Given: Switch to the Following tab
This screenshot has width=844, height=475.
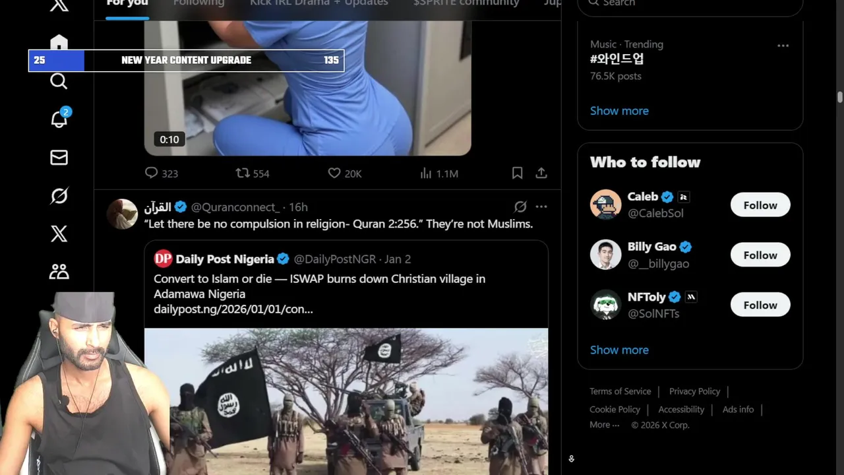Looking at the screenshot, I should point(198,3).
